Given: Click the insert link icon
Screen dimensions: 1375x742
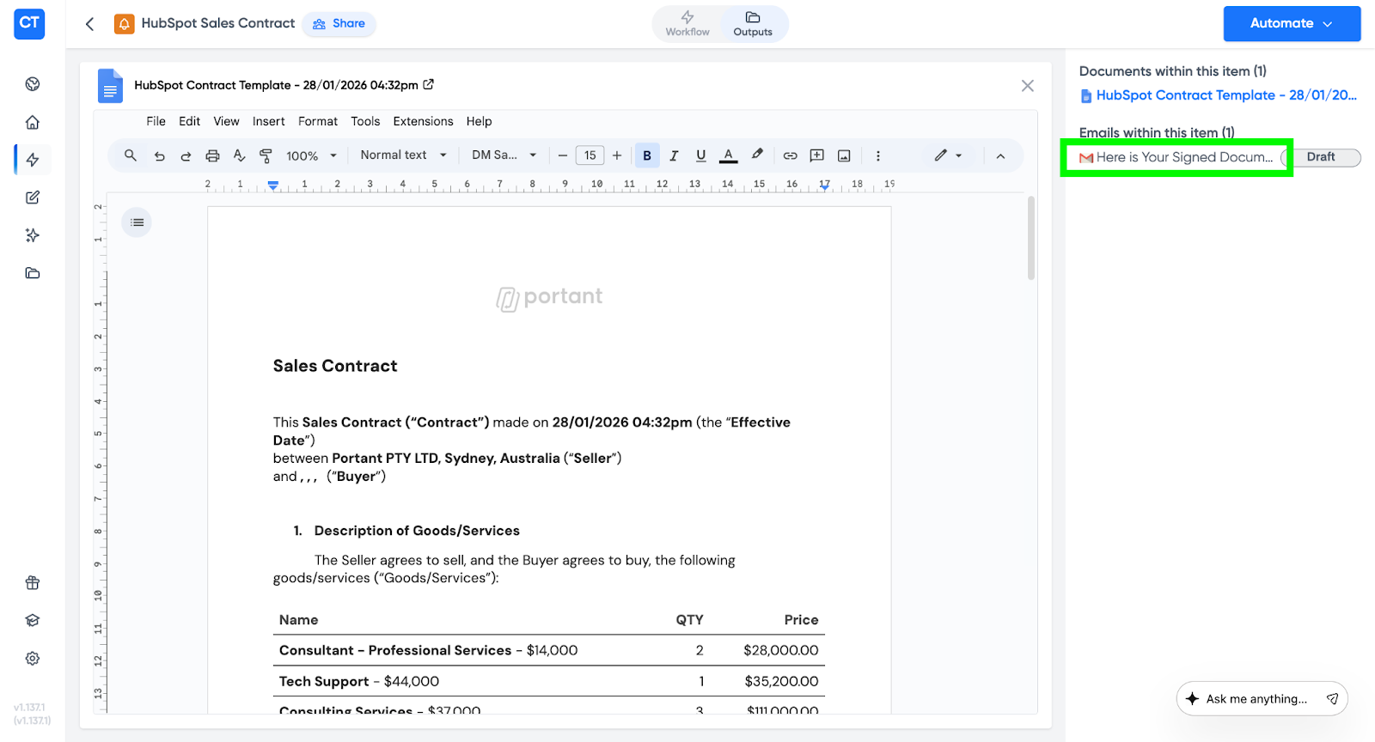Looking at the screenshot, I should [x=790, y=155].
